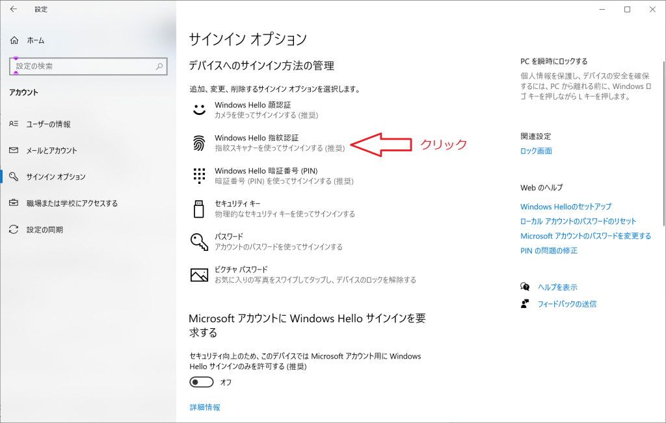Click the sync arrows icon beside 設定の同期
Viewport: 666px width, 423px height.
[14, 229]
